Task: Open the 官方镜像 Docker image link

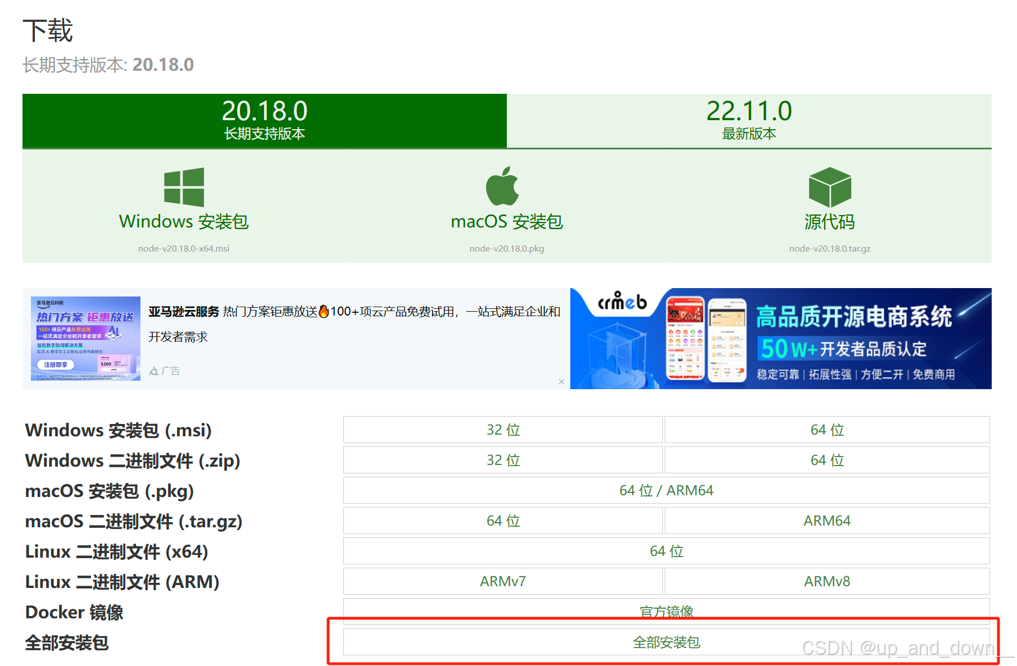Action: (x=666, y=612)
